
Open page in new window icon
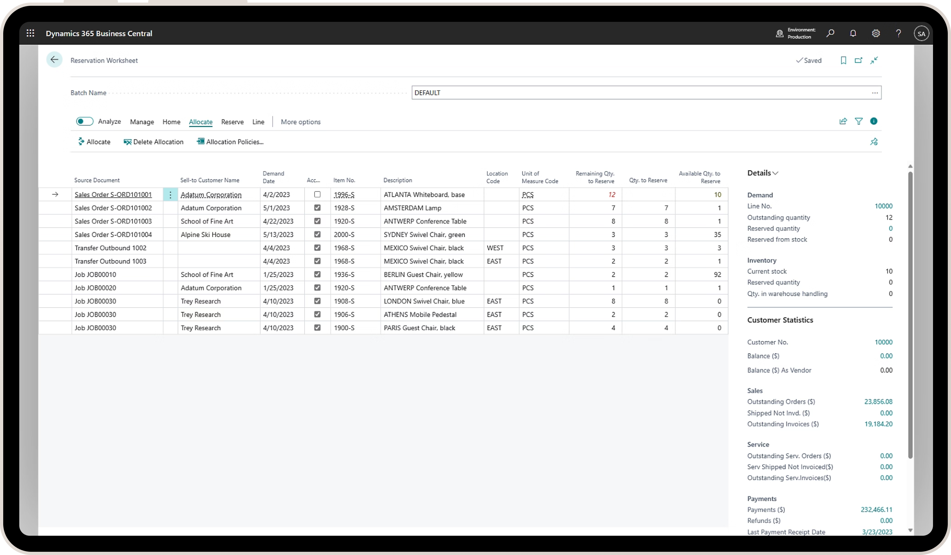pos(858,60)
